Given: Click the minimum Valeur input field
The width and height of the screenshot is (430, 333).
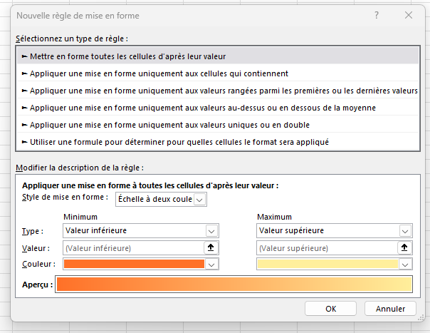Looking at the screenshot, I should point(133,247).
